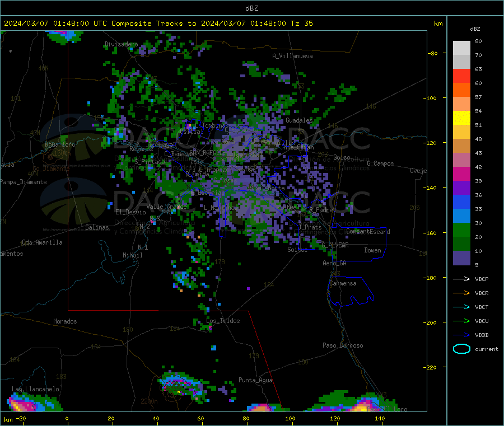The height and width of the screenshot is (426, 504).
Task: Click the 'Tz 35' value in header
Action: click(x=301, y=24)
